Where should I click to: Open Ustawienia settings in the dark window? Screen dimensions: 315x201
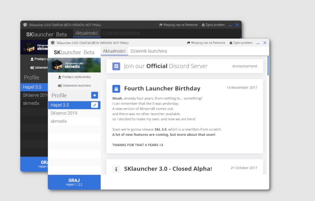click(39, 67)
